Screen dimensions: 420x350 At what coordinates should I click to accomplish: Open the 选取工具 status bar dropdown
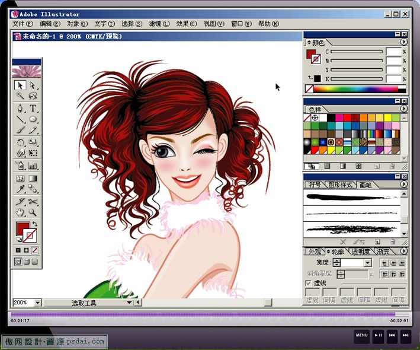coord(129,303)
